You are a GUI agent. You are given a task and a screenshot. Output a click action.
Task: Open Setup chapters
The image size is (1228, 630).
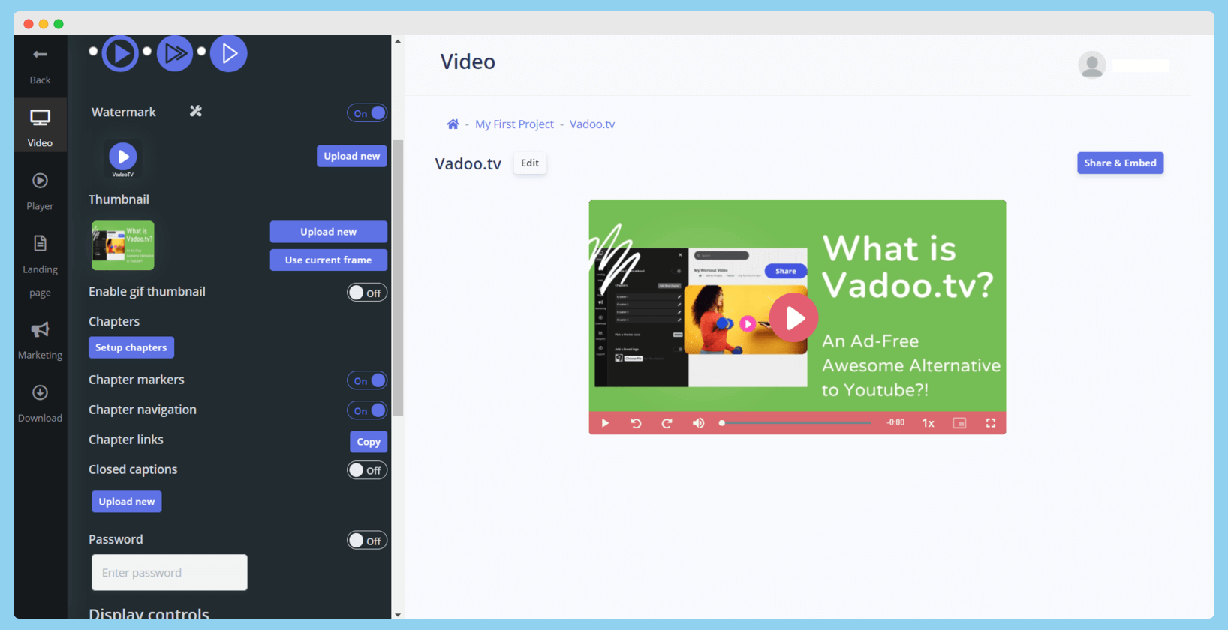click(131, 347)
